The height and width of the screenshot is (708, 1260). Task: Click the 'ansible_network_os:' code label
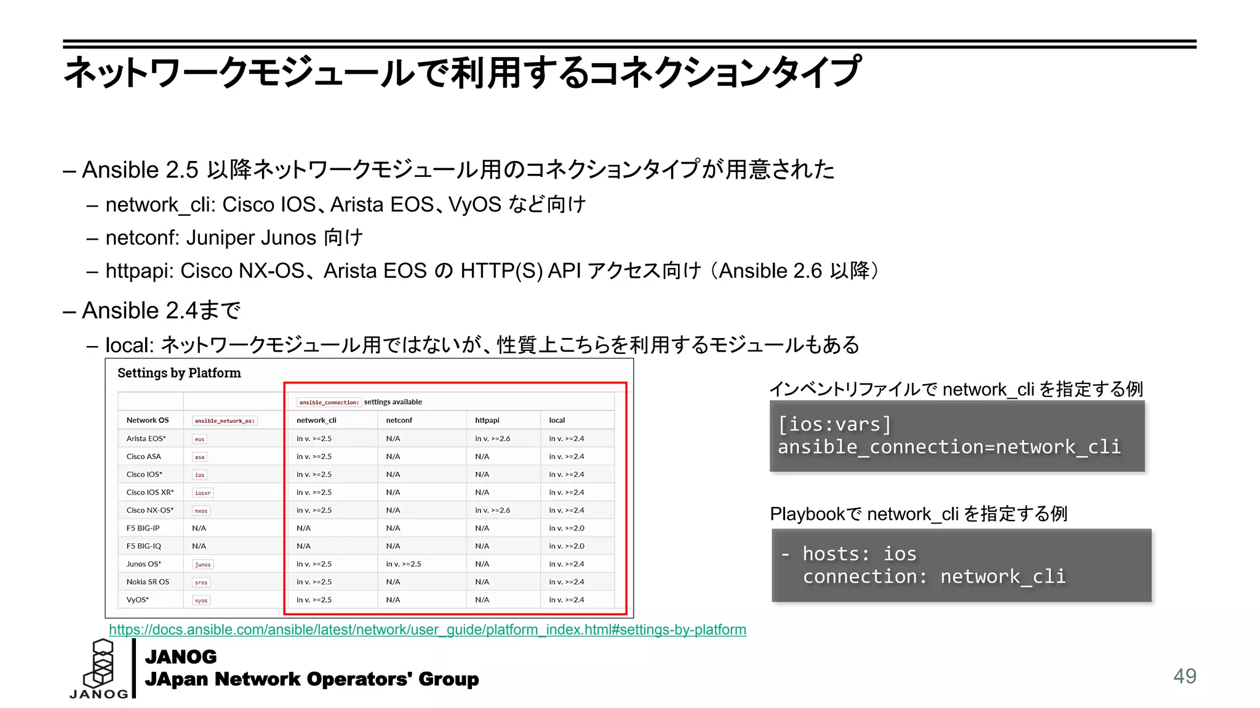(225, 421)
